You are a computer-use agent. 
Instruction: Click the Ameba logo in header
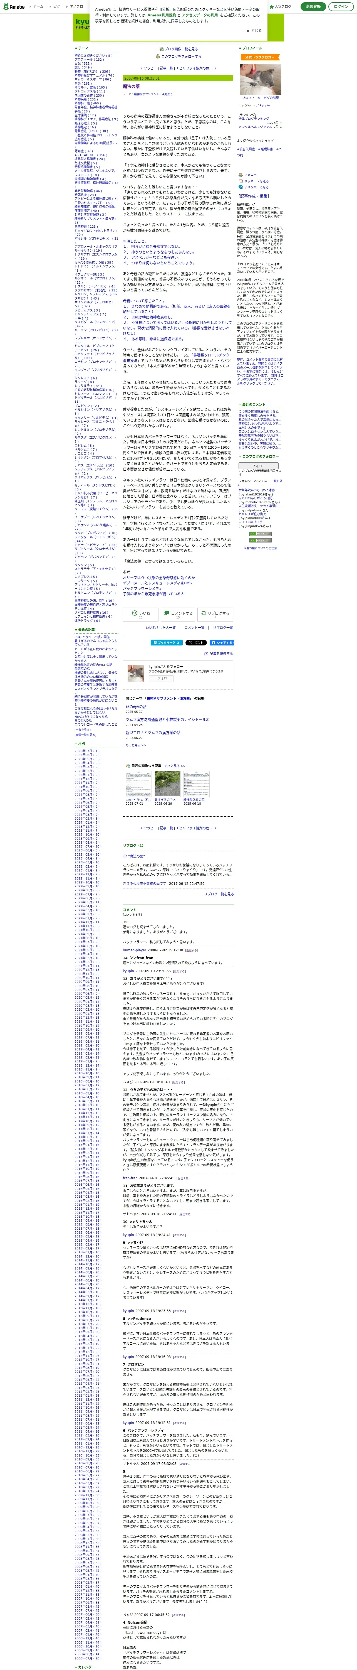tap(14, 6)
